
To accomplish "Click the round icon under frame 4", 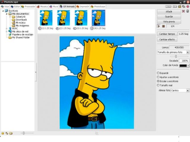I will pyautogui.click(x=92, y=28).
